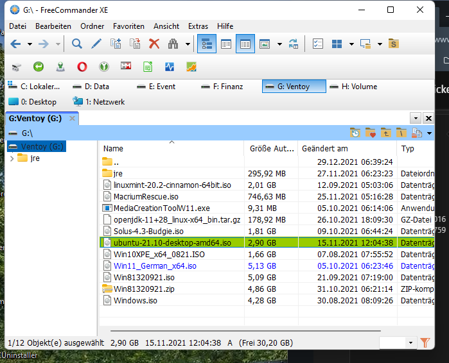Switch to details view icon
449x363 pixels.
pyautogui.click(x=245, y=44)
